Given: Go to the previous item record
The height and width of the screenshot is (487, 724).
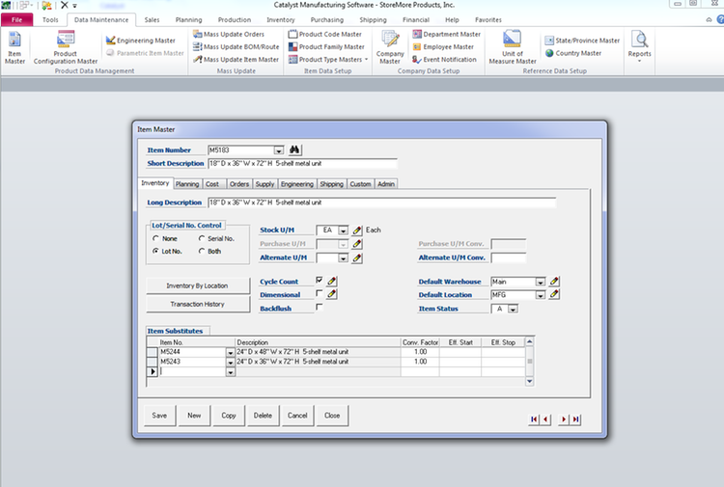Looking at the screenshot, I should (545, 419).
